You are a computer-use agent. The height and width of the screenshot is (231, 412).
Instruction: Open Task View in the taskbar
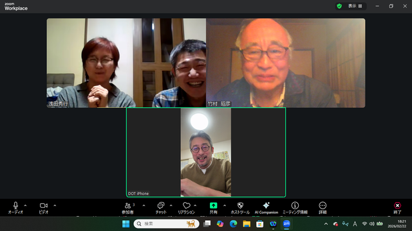click(207, 224)
